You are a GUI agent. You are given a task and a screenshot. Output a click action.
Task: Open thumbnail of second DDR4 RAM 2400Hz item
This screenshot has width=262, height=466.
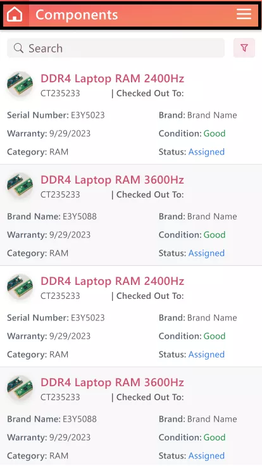[20, 287]
